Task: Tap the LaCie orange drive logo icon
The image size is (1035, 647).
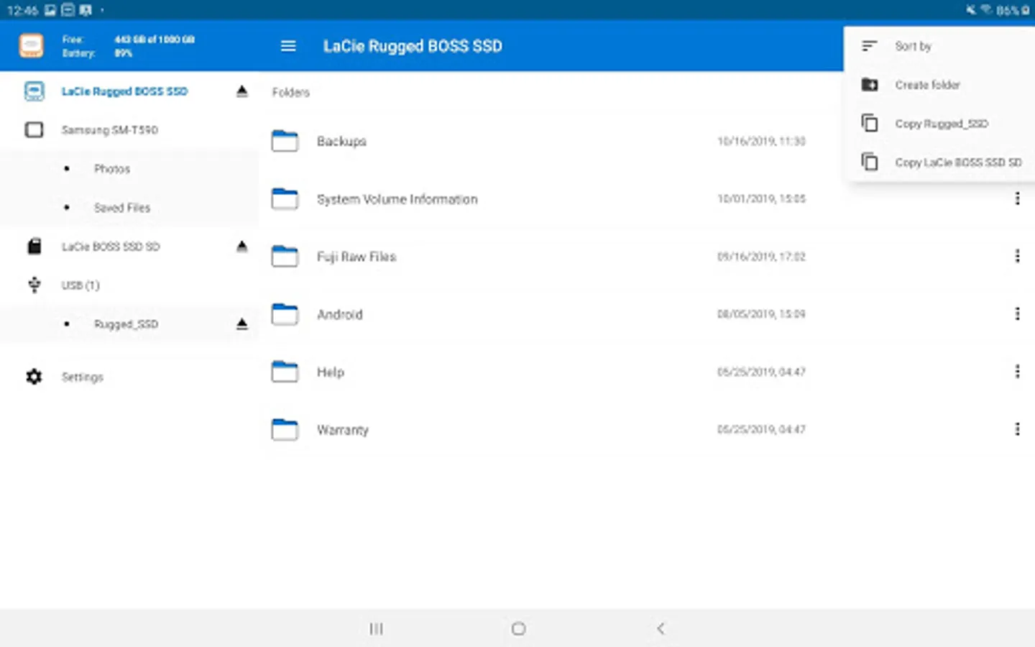Action: [x=31, y=46]
